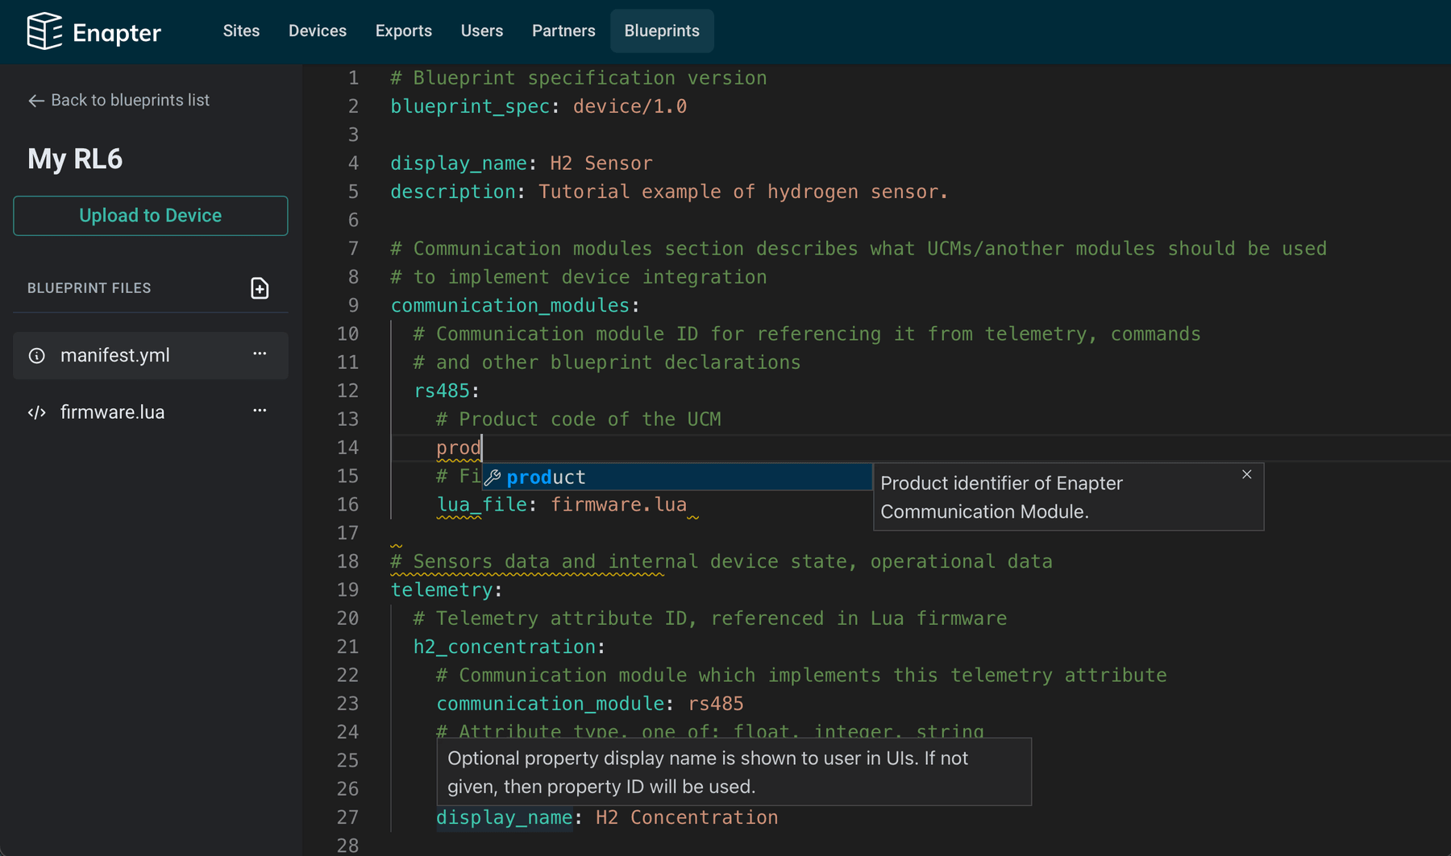Click the info icon beside manifest.yml
Viewport: 1451px width, 856px height.
pyautogui.click(x=37, y=354)
